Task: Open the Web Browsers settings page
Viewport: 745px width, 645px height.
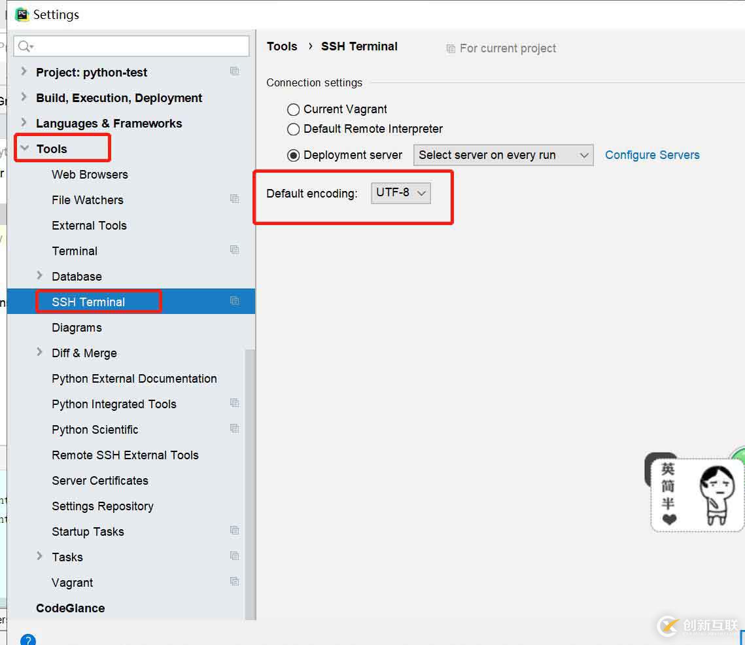Action: (90, 175)
